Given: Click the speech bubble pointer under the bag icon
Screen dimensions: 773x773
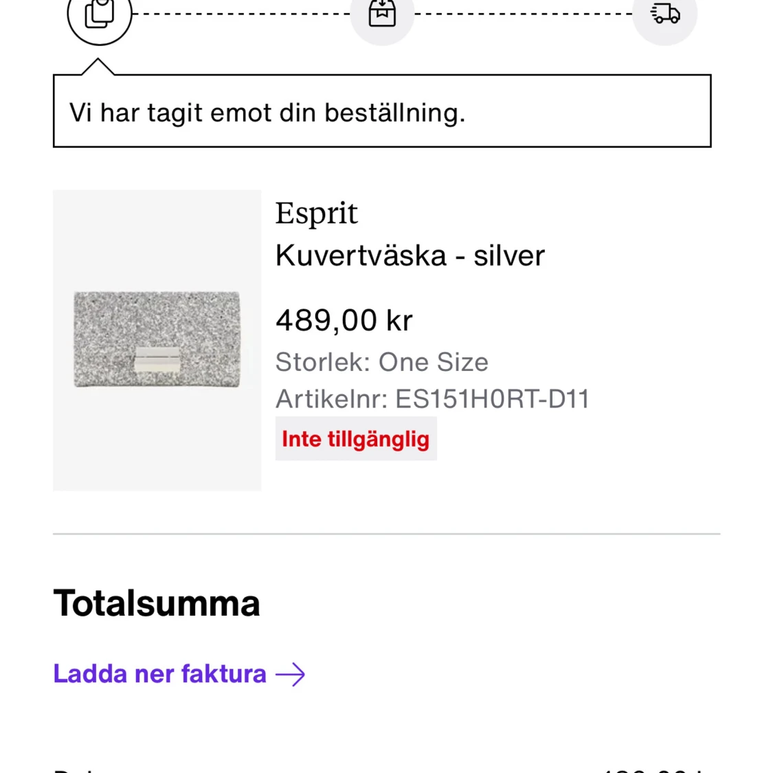Looking at the screenshot, I should point(100,65).
